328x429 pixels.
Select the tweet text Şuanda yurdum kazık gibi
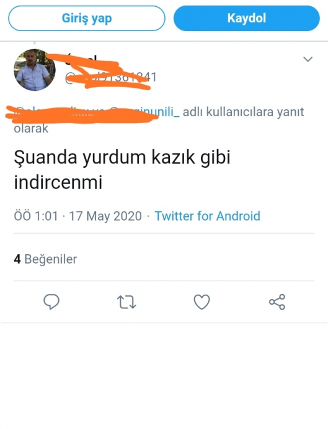point(122,157)
